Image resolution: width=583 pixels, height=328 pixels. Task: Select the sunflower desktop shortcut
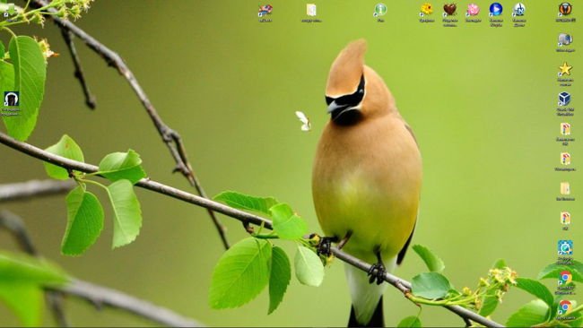pyautogui.click(x=426, y=10)
